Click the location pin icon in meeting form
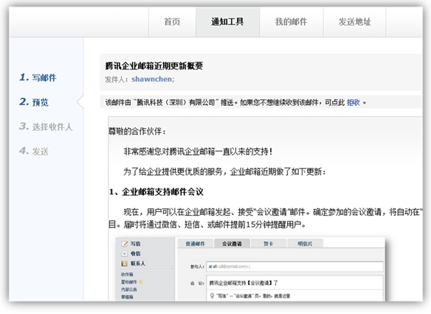431x314 pixels. coord(212,296)
